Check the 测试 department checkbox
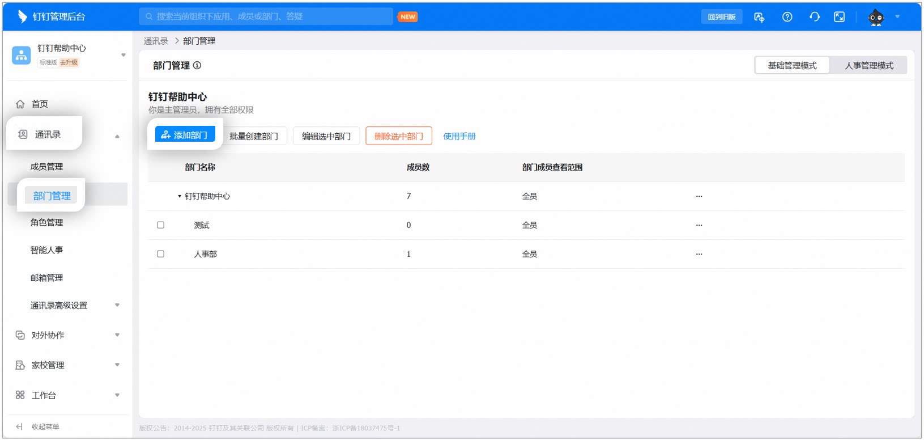This screenshot has height=440, width=924. click(161, 225)
